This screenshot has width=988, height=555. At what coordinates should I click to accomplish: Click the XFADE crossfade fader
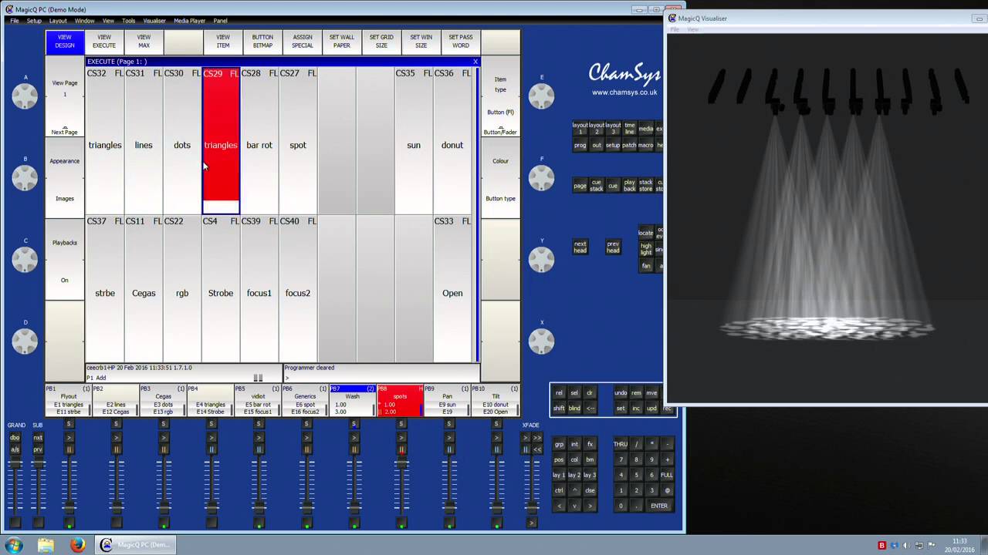point(532,506)
